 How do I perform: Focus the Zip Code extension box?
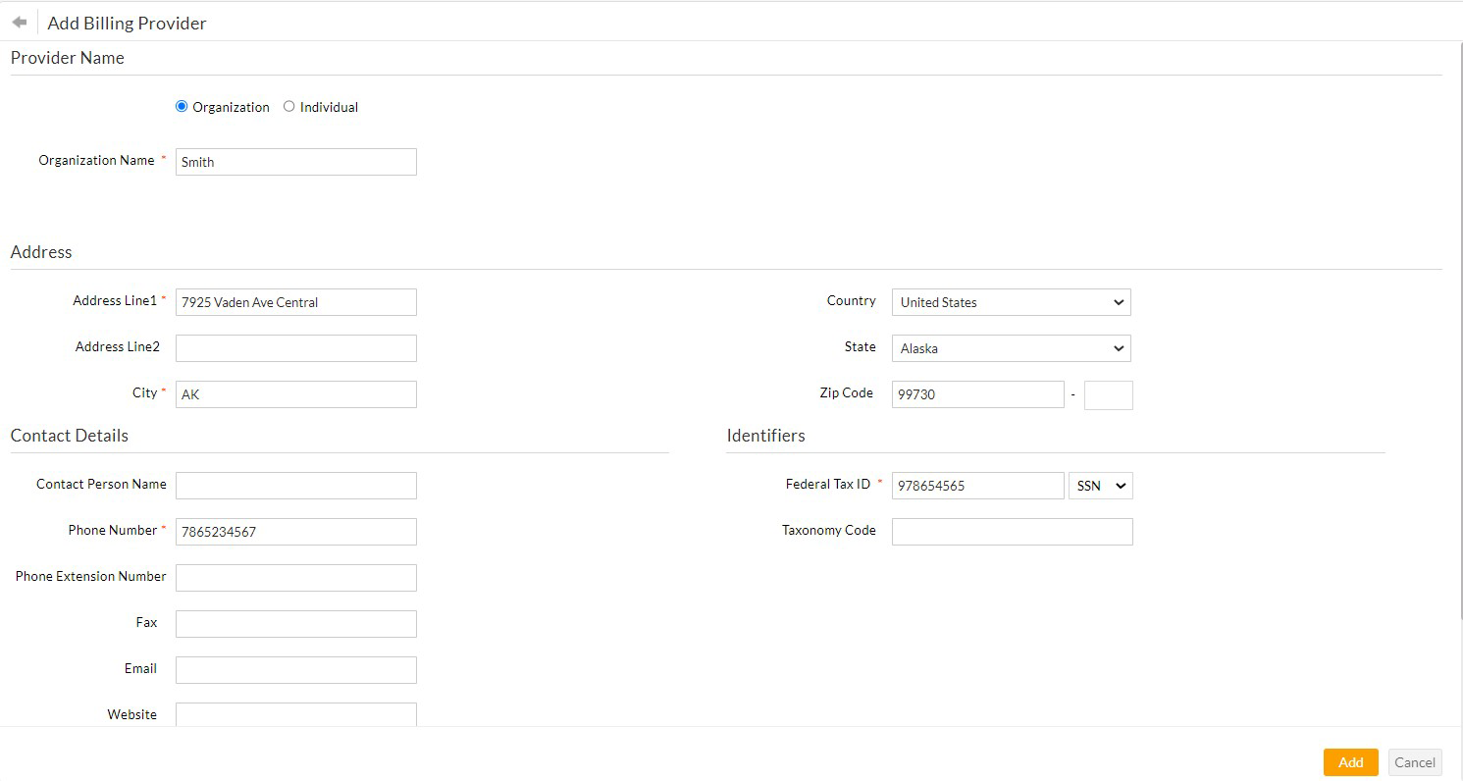(1108, 394)
